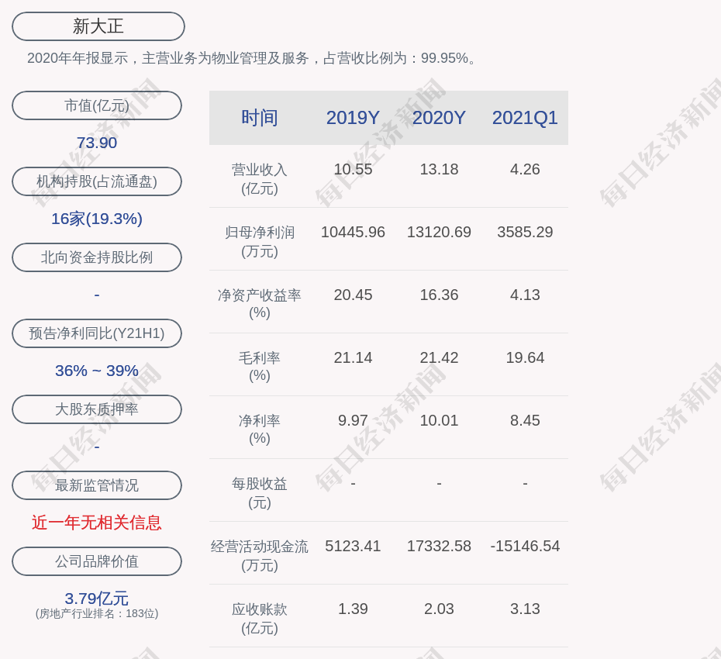Select the receivables cell 2.03

coord(439,609)
